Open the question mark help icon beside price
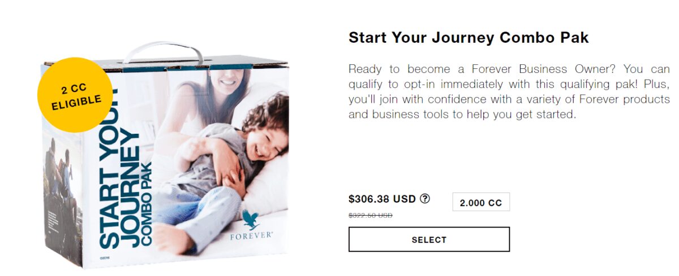 point(425,199)
